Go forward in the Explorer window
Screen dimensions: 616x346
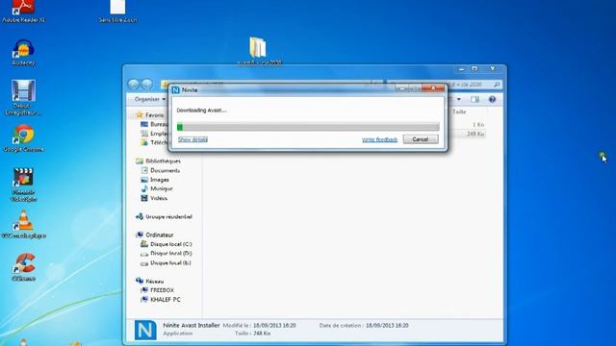147,84
